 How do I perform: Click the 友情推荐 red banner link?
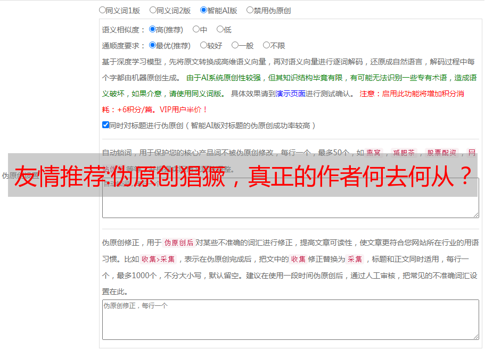243,176
